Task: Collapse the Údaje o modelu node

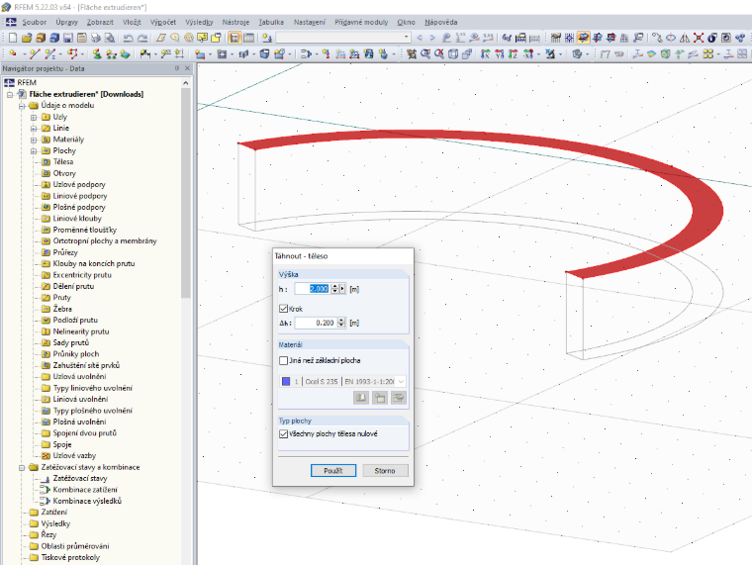Action: click(22, 106)
